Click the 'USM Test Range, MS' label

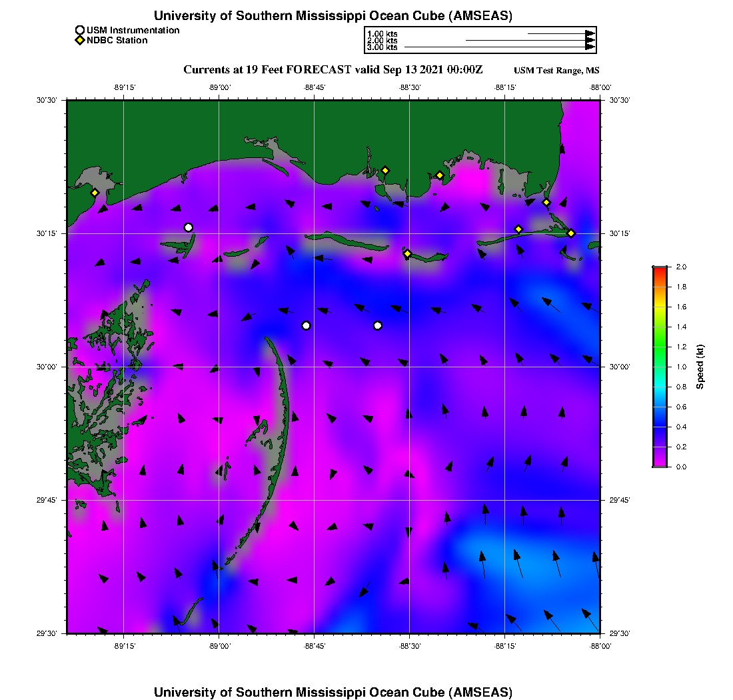click(x=556, y=71)
